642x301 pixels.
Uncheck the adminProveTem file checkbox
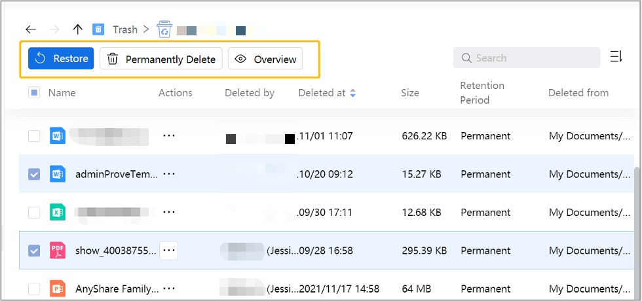click(x=34, y=175)
